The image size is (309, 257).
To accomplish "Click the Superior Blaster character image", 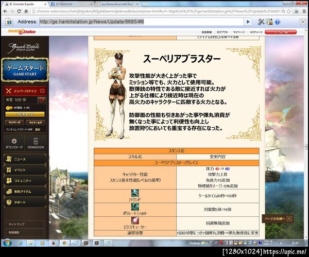I will tap(117, 95).
